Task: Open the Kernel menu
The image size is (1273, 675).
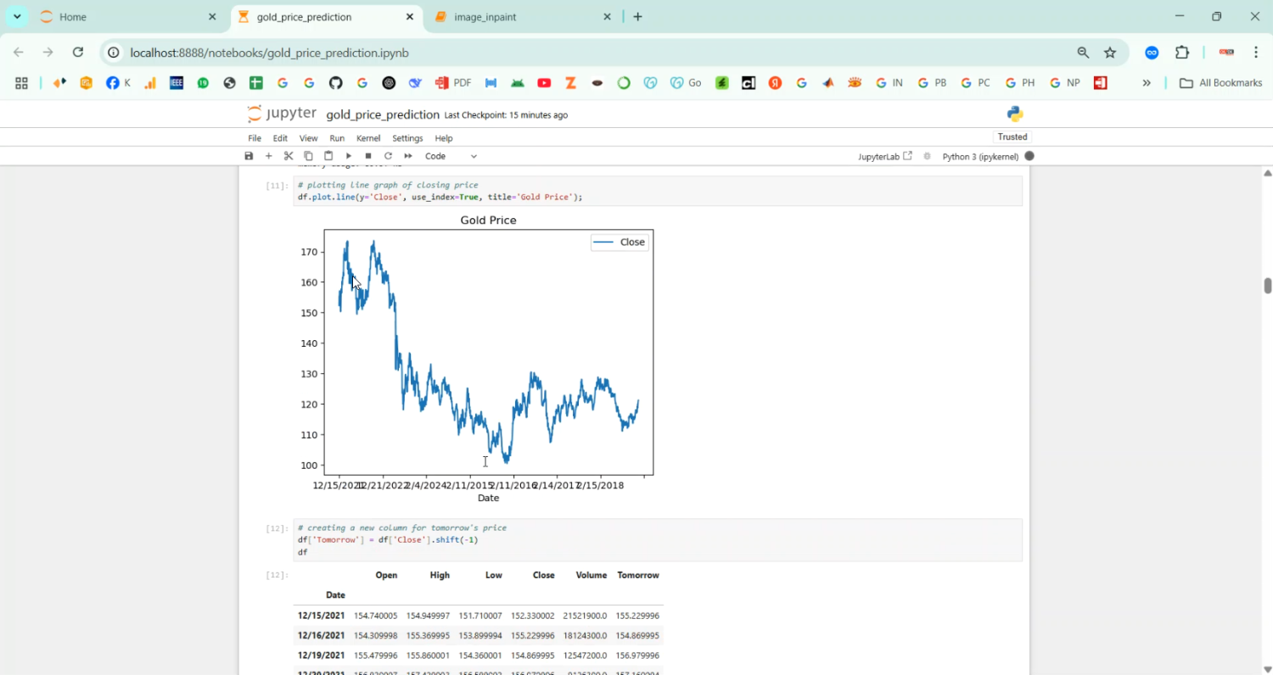Action: 368,138
